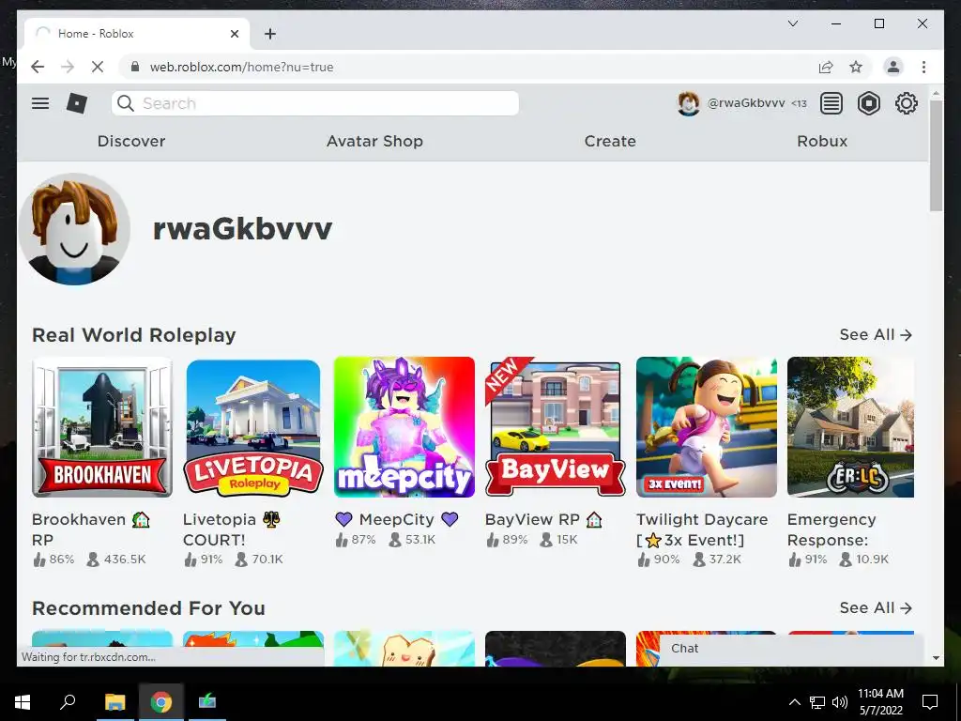This screenshot has width=961, height=721.
Task: Click the small avatar next to @rwaGkbvvv
Action: pos(688,103)
